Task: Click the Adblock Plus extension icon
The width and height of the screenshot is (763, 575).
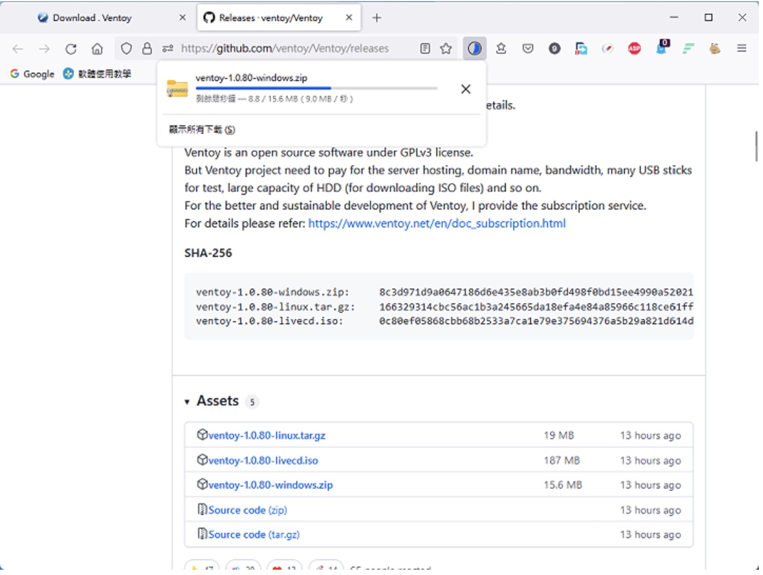Action: (x=635, y=49)
